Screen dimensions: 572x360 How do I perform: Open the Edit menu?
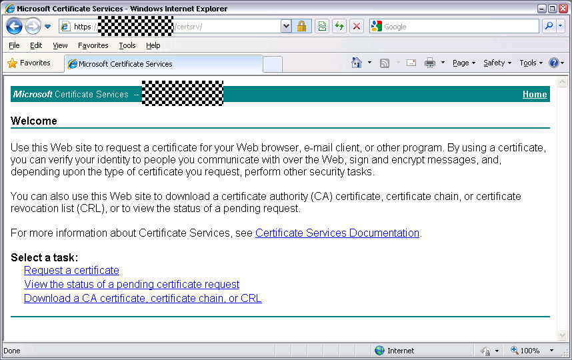point(36,45)
